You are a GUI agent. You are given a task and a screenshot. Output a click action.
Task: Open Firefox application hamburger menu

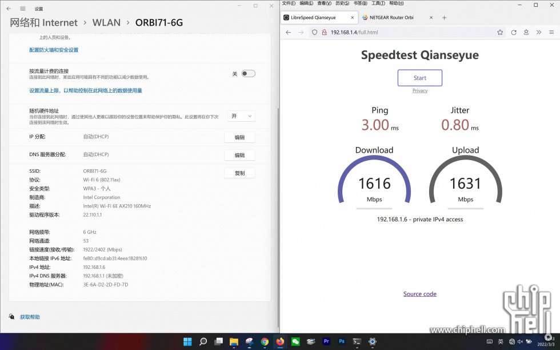[x=551, y=32]
